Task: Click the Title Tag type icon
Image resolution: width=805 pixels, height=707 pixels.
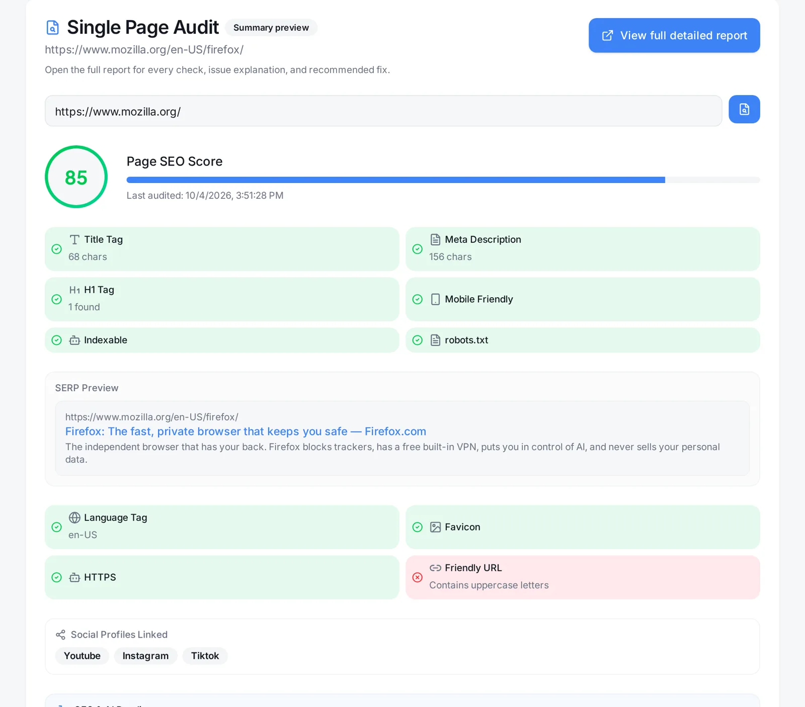Action: pos(74,239)
